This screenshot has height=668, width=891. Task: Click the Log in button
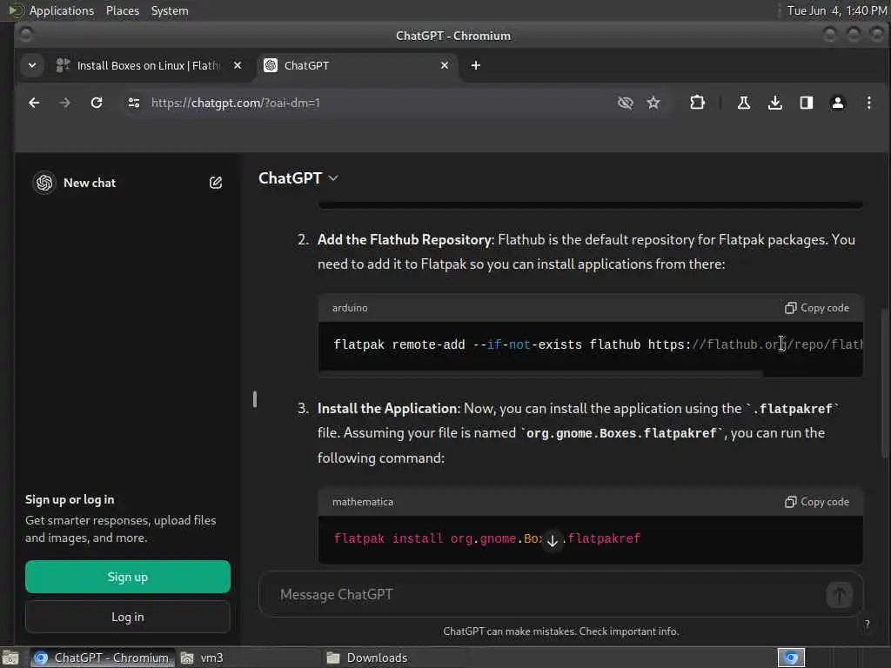(x=128, y=617)
